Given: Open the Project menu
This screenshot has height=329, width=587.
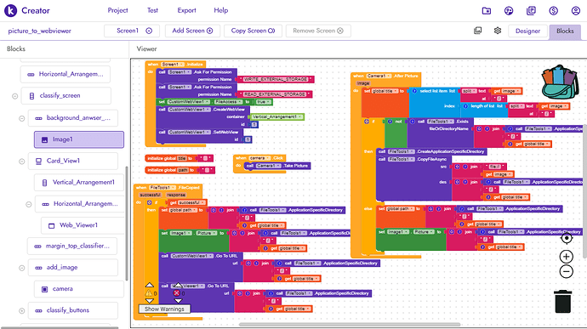Looking at the screenshot, I should 117,10.
